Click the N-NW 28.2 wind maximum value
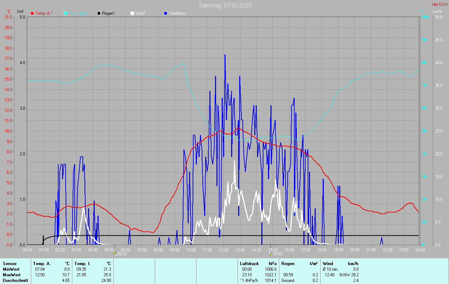Viewport: 449px width, 284px height. [x=349, y=275]
